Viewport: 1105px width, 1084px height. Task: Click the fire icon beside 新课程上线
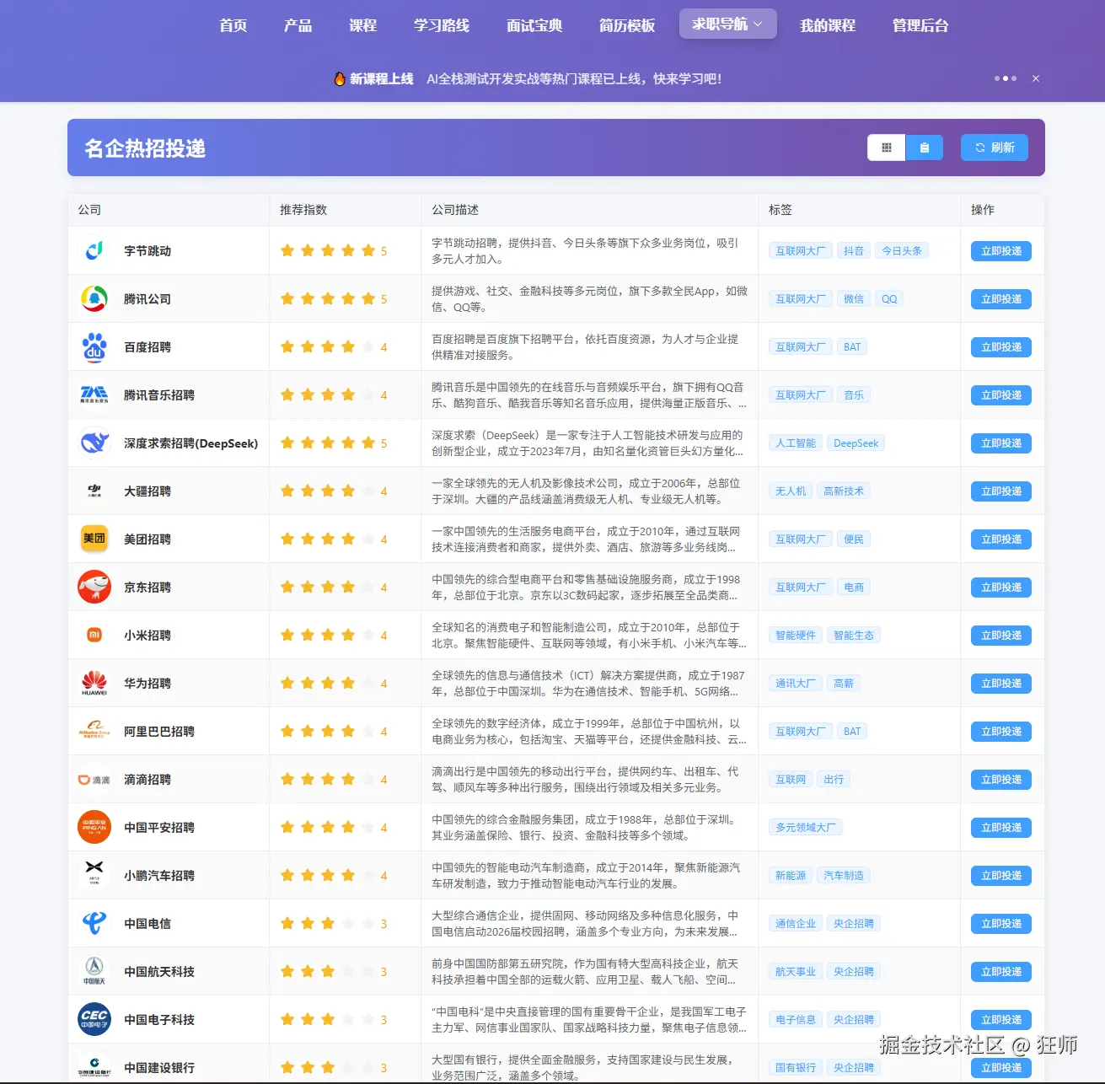click(340, 78)
